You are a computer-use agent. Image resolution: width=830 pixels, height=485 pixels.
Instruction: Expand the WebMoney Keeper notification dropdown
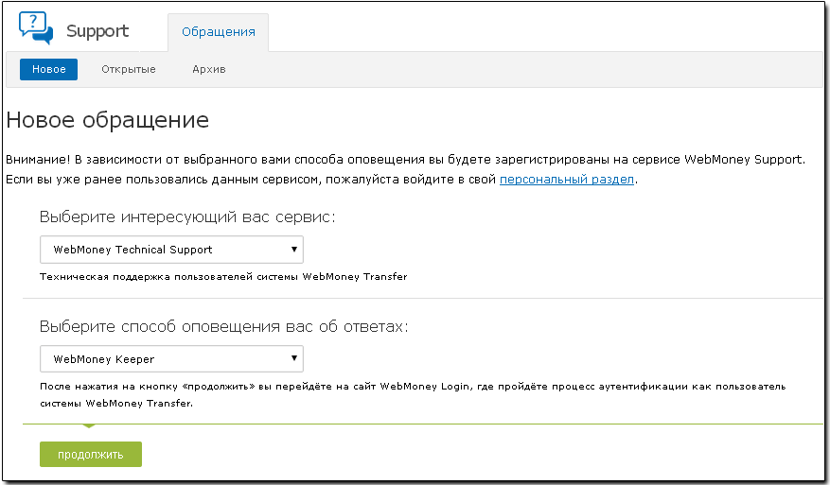(171, 359)
